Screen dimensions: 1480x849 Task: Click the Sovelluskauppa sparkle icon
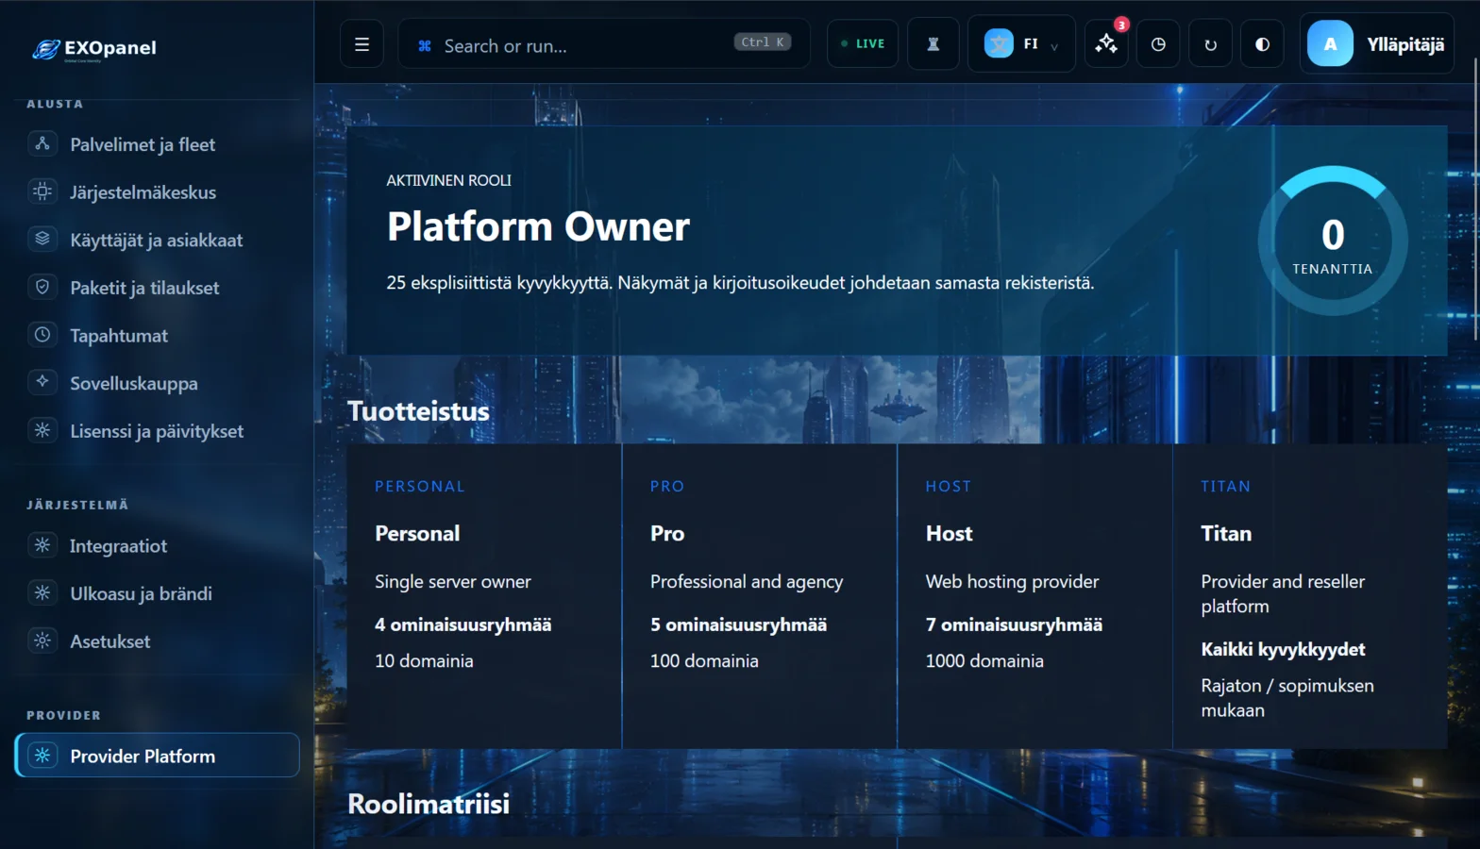(42, 383)
